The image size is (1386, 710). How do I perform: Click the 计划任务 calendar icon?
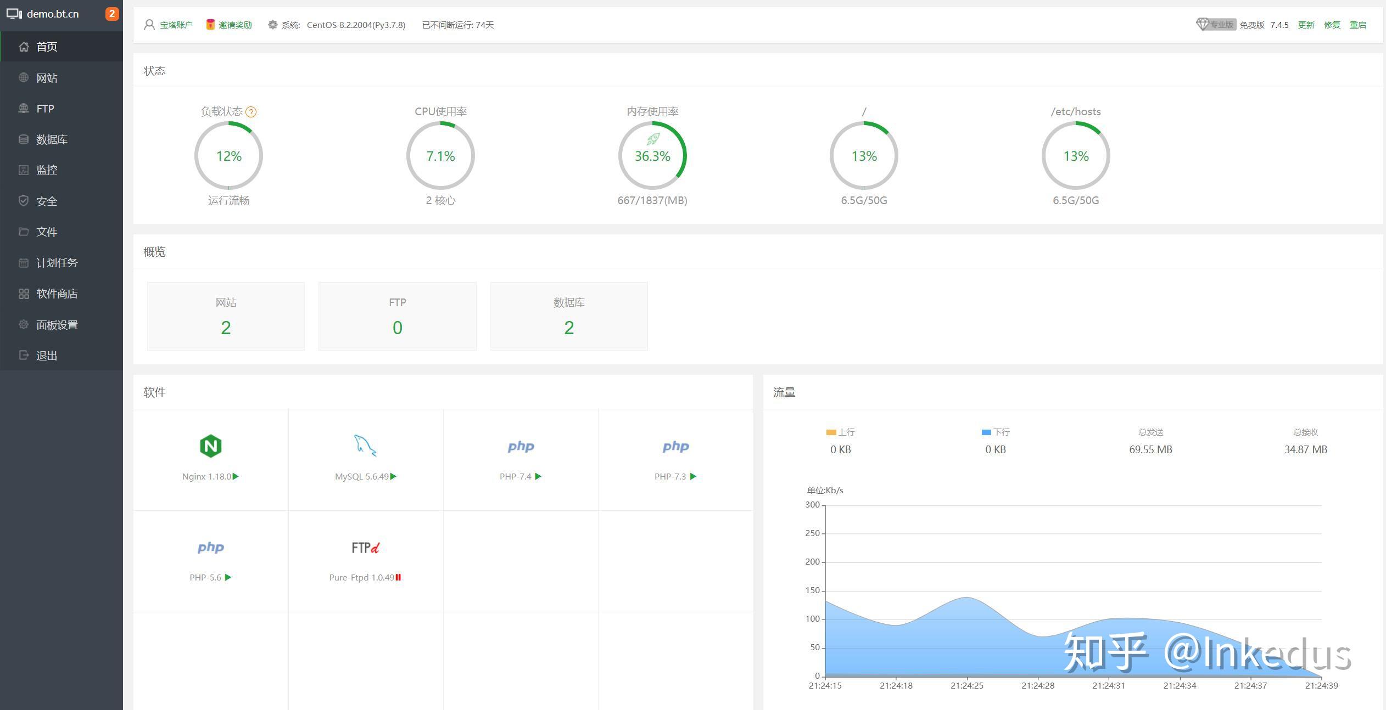[x=24, y=263]
